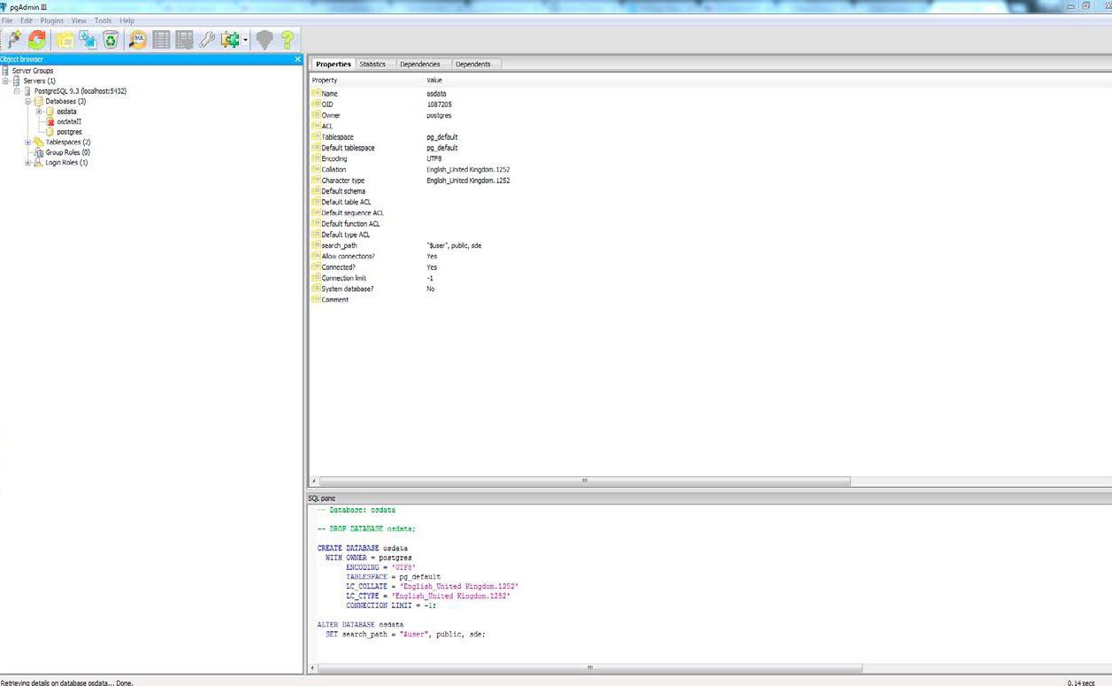Launch the database maintenance wrench tool
Screen dimensions: 1112x686
pyautogui.click(x=207, y=40)
